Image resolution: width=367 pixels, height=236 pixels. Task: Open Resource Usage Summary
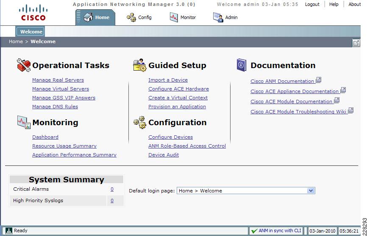click(x=64, y=146)
